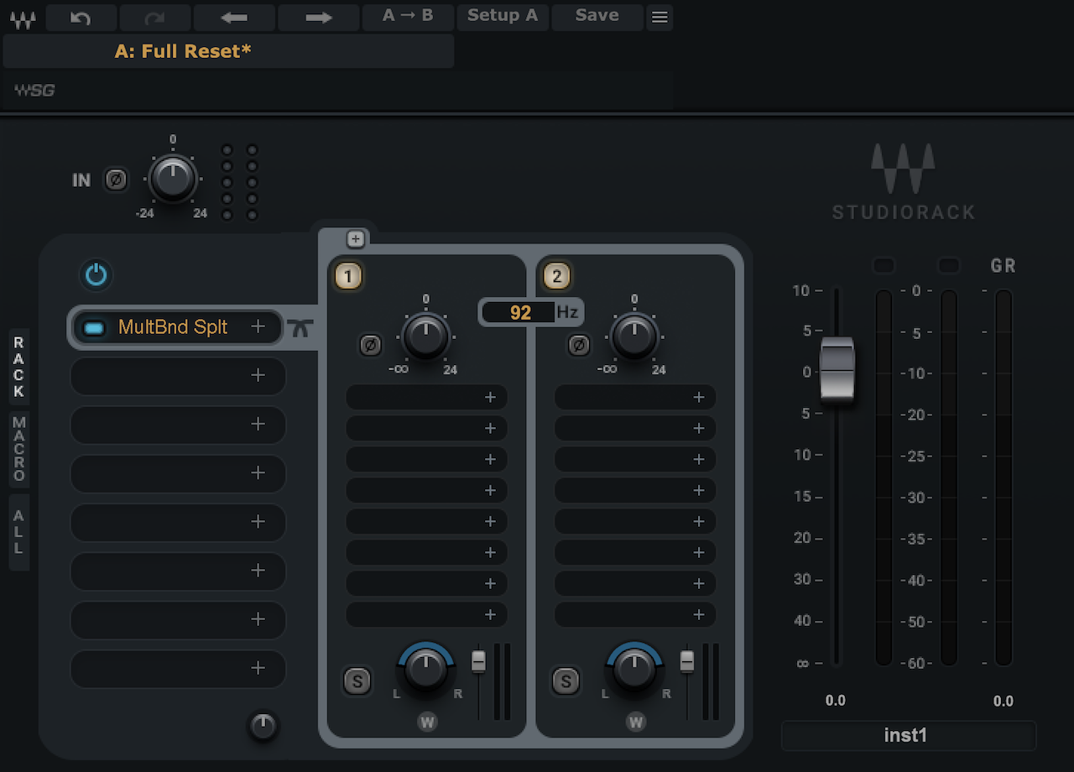
Task: Bypass the MultBnd Splt slot with its blue switch
Action: (95, 327)
